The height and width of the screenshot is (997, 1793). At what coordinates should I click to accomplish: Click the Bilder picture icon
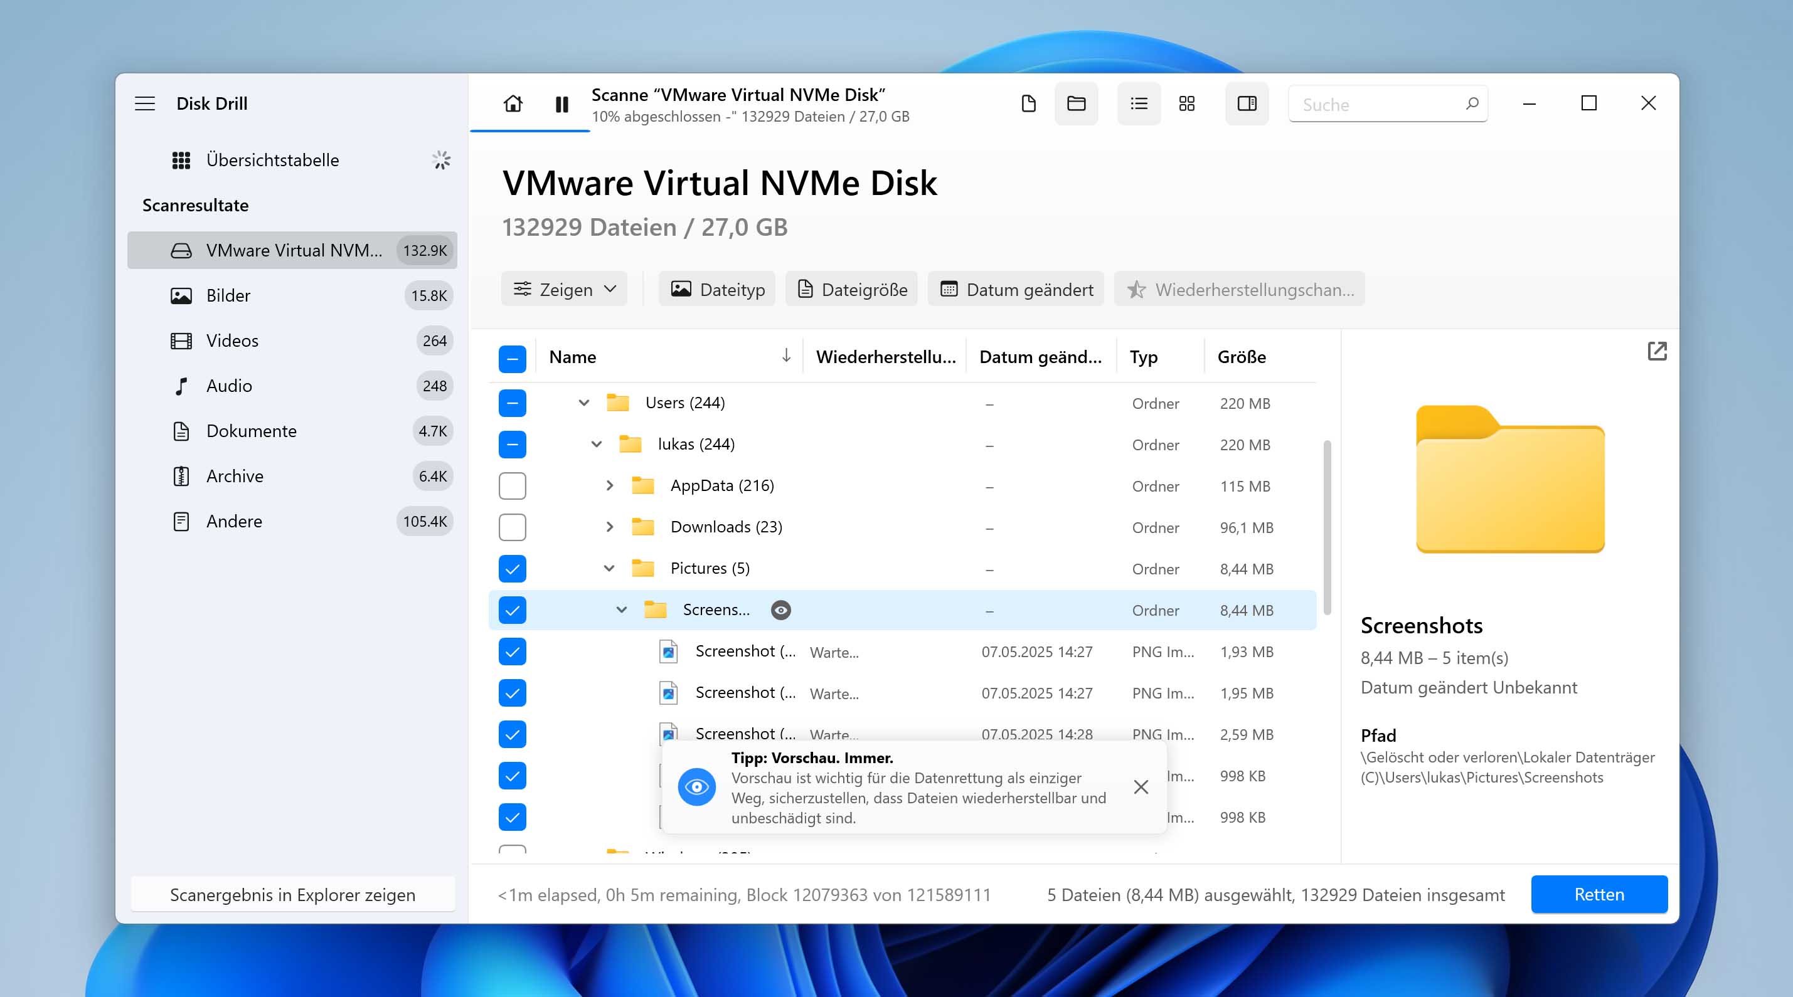pyautogui.click(x=181, y=296)
